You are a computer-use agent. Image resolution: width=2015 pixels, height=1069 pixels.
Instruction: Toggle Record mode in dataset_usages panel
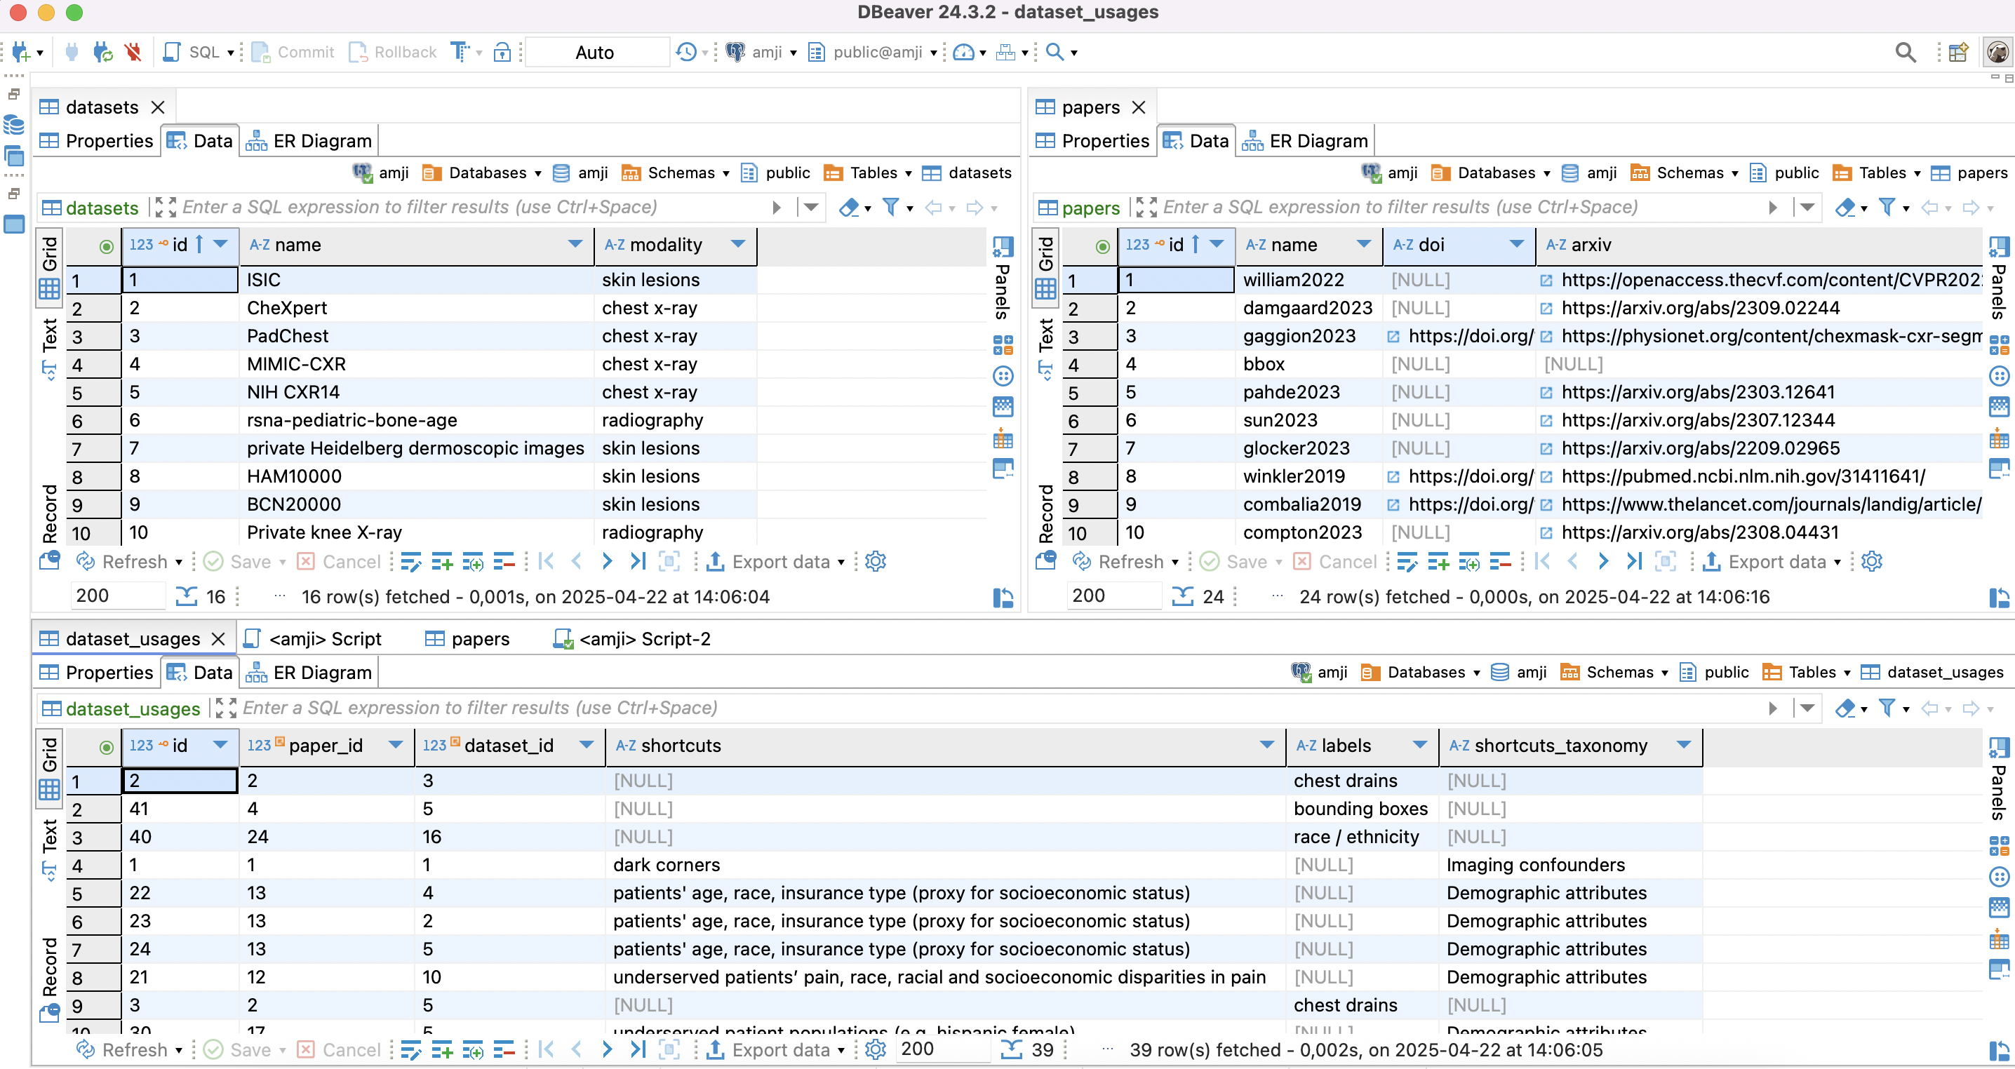pos(50,967)
